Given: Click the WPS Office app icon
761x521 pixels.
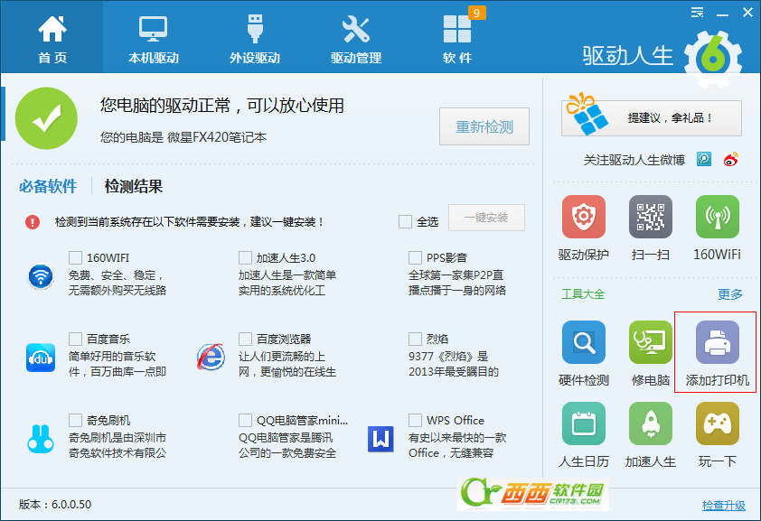Looking at the screenshot, I should click(x=380, y=439).
